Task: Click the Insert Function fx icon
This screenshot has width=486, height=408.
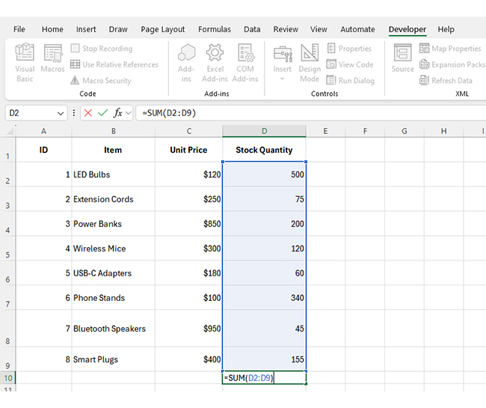Action: [117, 113]
